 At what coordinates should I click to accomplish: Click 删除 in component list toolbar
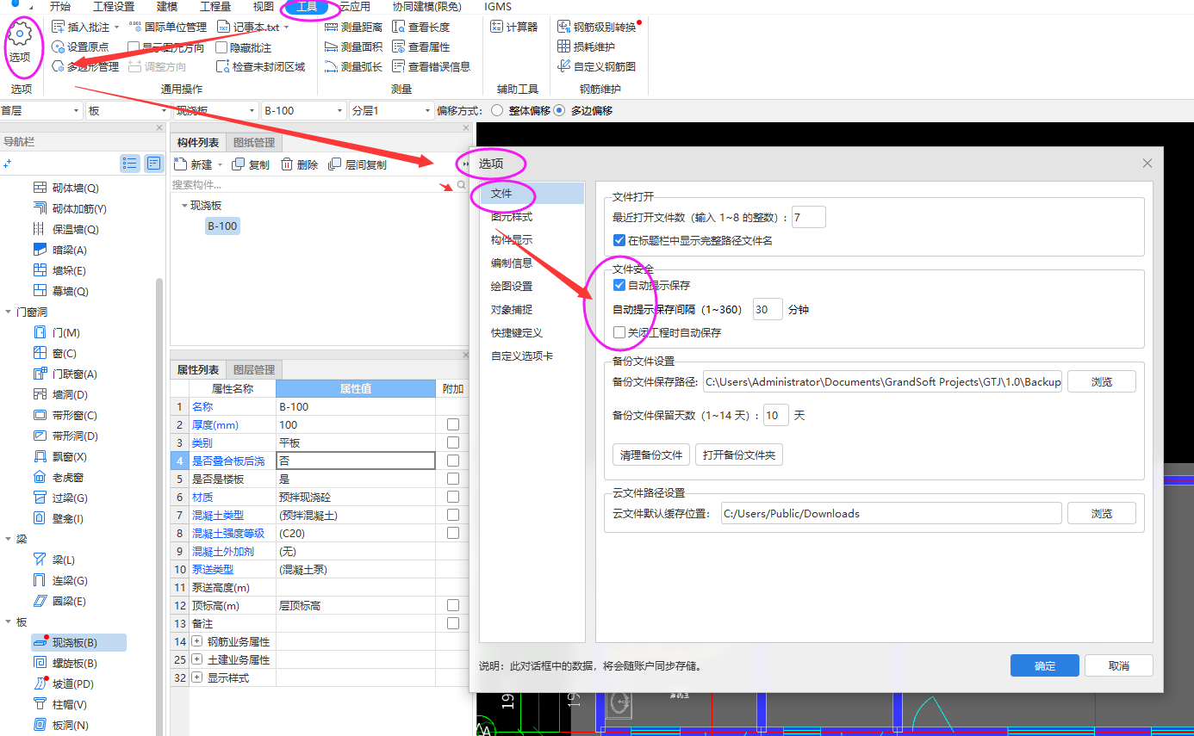tap(299, 165)
